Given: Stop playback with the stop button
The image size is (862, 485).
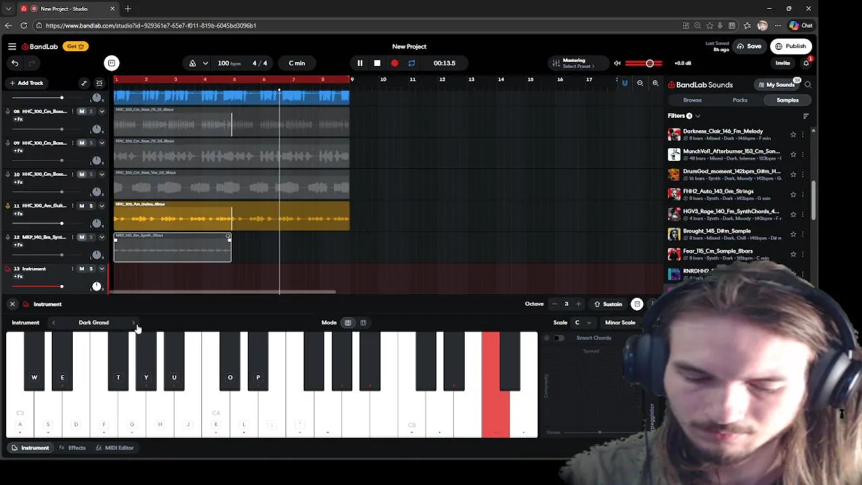Looking at the screenshot, I should pos(377,63).
